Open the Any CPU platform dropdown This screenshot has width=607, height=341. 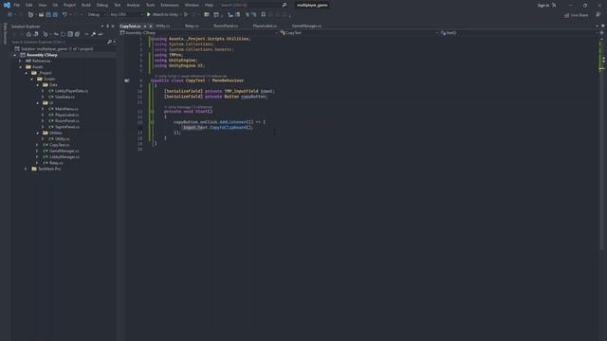[x=125, y=14]
